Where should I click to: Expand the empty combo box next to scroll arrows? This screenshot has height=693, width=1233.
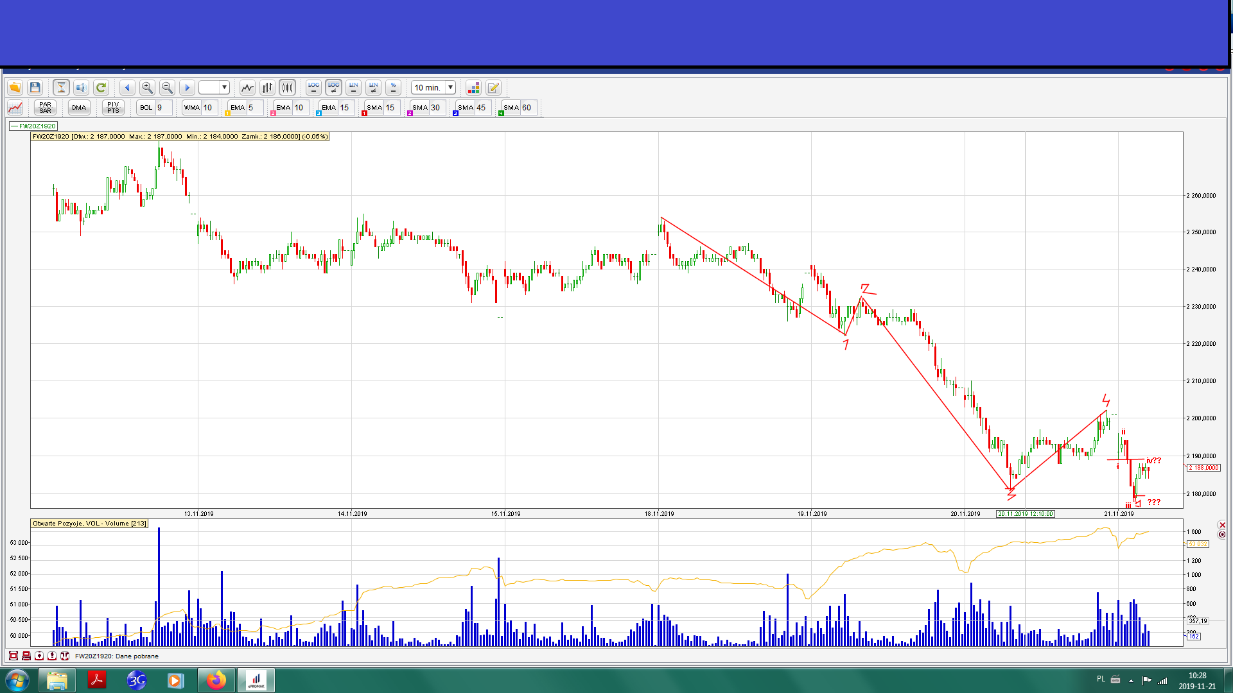pyautogui.click(x=224, y=87)
